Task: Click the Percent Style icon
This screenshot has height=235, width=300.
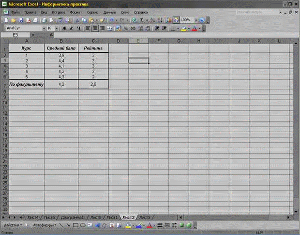Action: click(x=126, y=29)
